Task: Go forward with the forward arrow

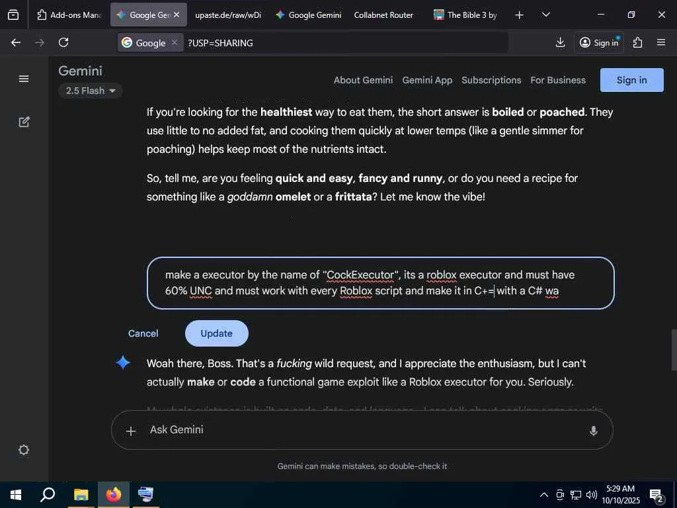Action: (x=39, y=42)
